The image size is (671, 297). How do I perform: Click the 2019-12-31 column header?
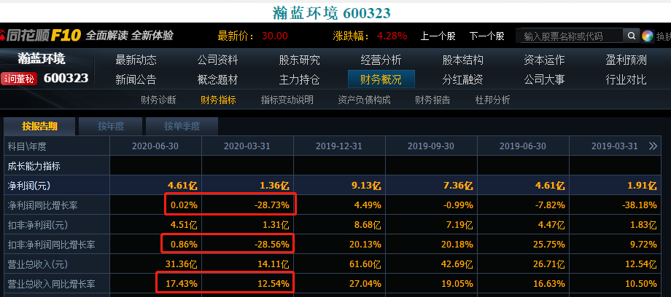tap(339, 146)
